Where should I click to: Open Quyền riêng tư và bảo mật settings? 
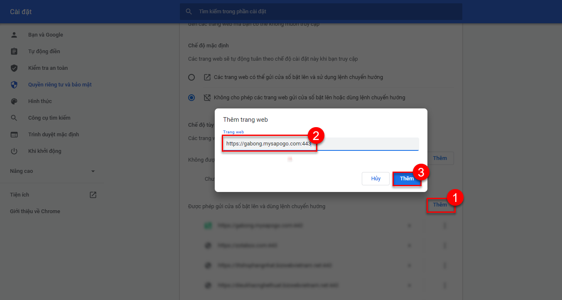click(x=60, y=85)
